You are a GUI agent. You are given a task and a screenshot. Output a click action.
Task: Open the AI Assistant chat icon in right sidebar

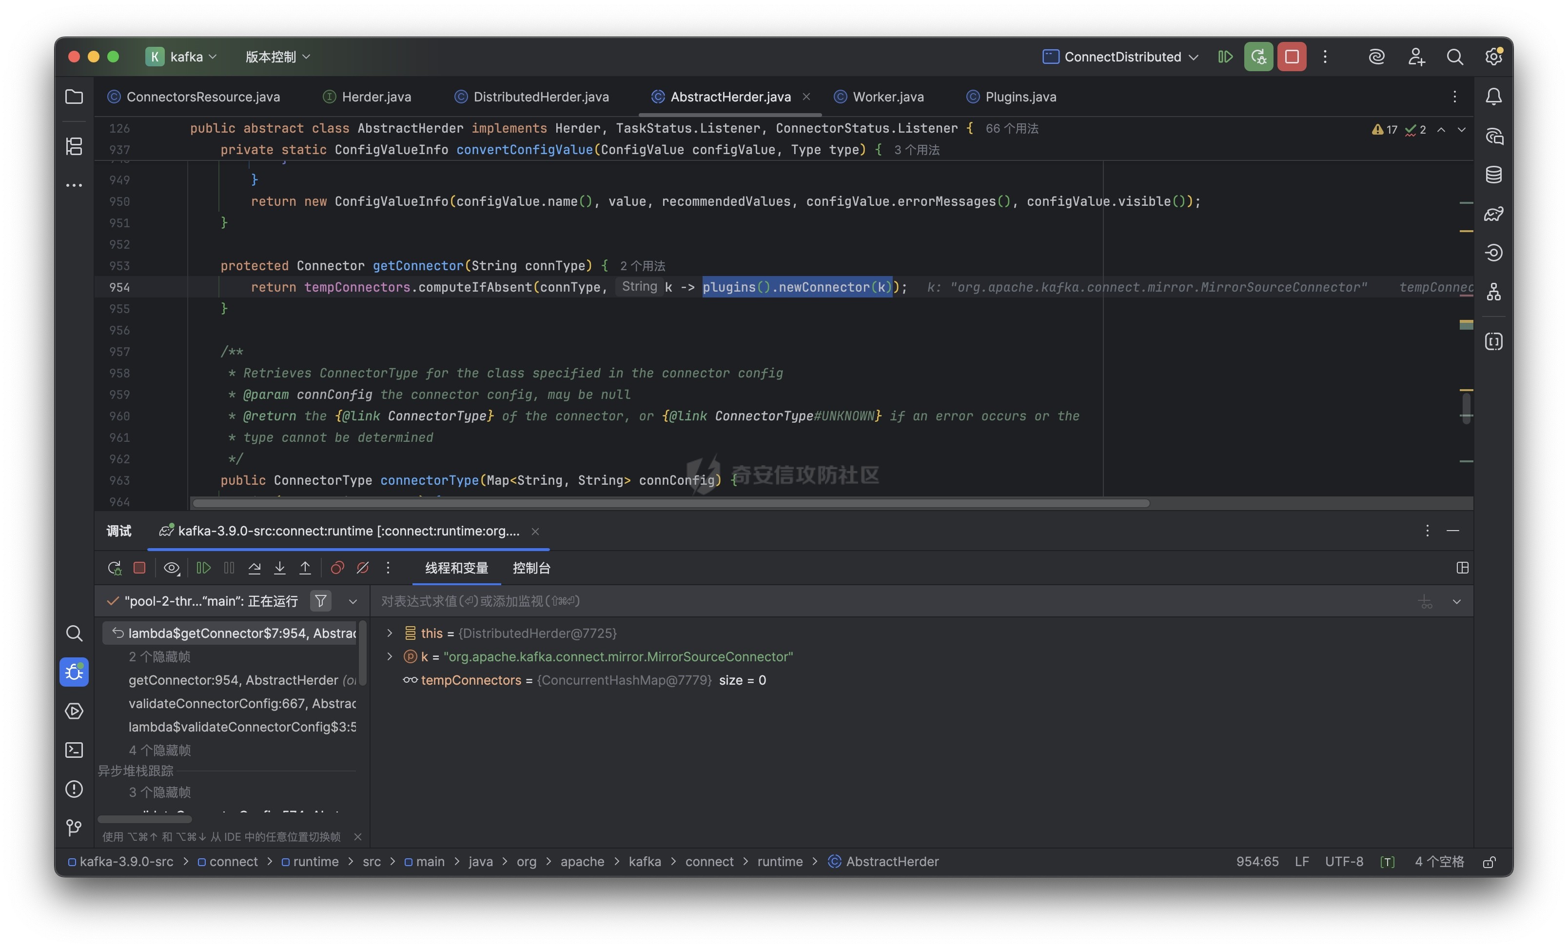(x=1493, y=136)
